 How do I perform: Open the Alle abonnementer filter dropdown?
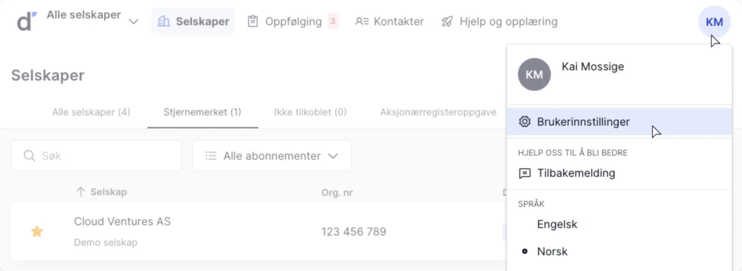(x=272, y=156)
